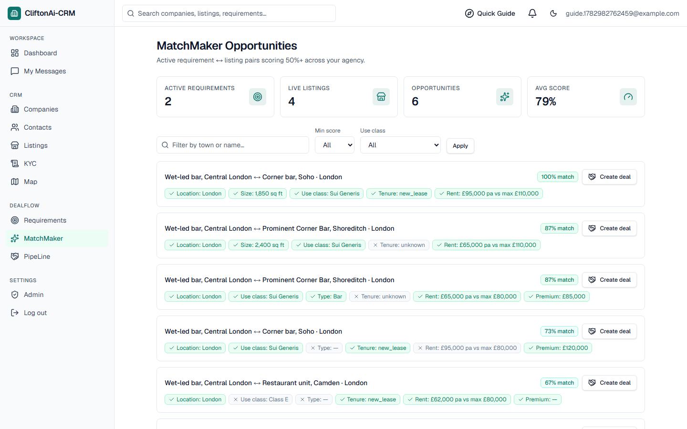Click 'Rent: £95,000 pa vs max £80,000' tag
This screenshot has height=429, width=687.
467,348
